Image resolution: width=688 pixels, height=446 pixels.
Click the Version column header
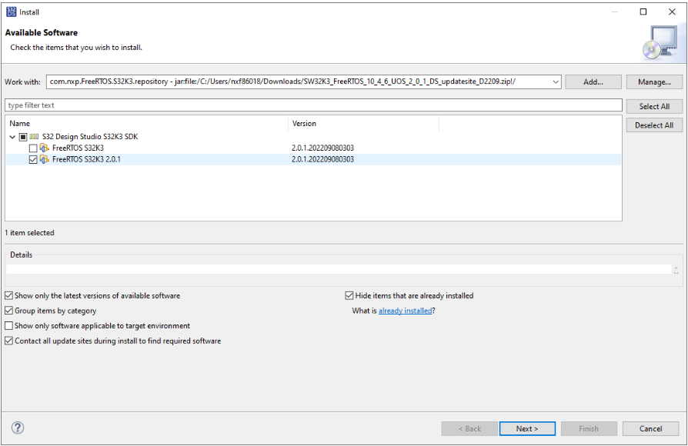(x=363, y=123)
